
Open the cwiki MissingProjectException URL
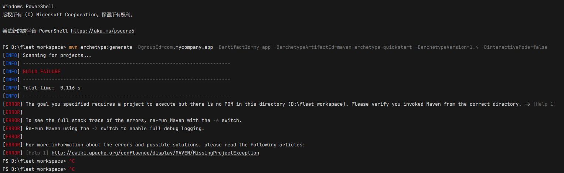(155, 153)
